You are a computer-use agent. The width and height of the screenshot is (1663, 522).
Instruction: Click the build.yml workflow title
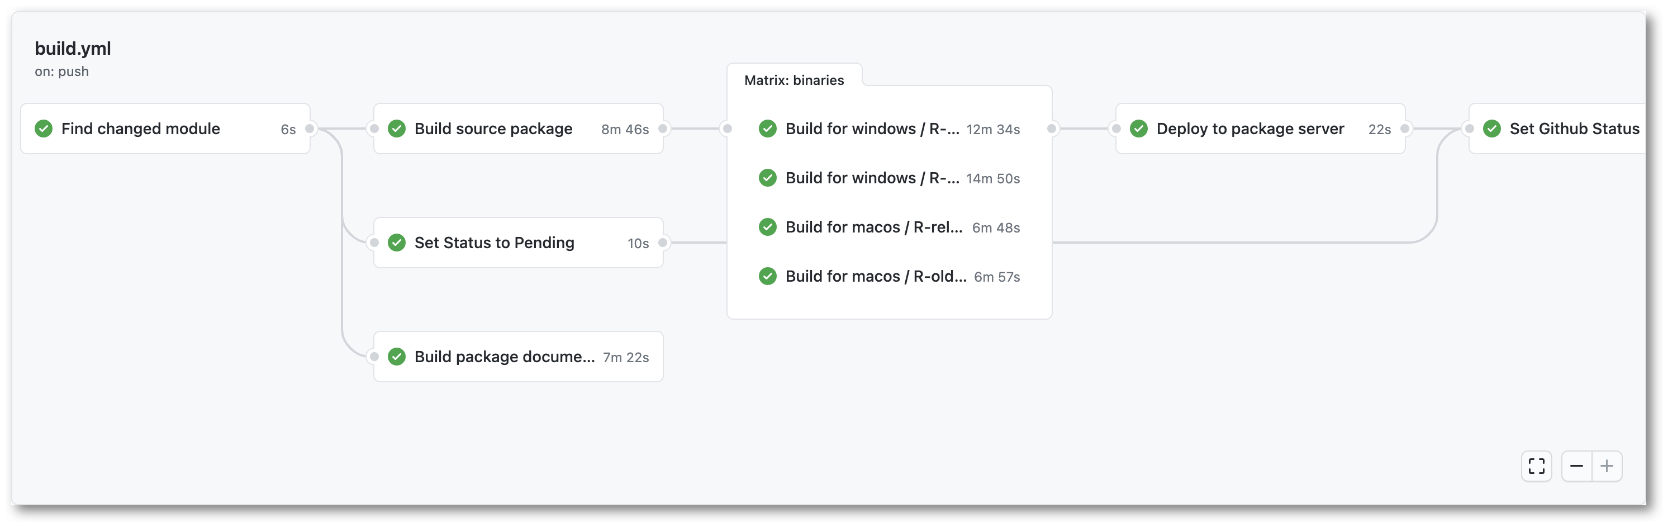(x=73, y=49)
